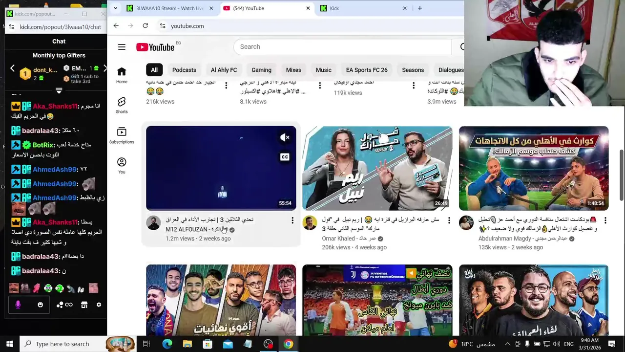Select the Al Ahly FC filter chip
This screenshot has width=625, height=352.
tap(224, 70)
